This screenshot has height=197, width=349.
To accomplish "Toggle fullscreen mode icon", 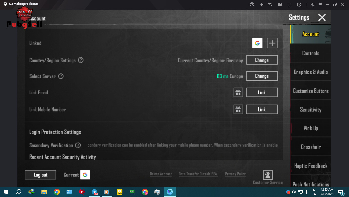I will (x=289, y=4).
